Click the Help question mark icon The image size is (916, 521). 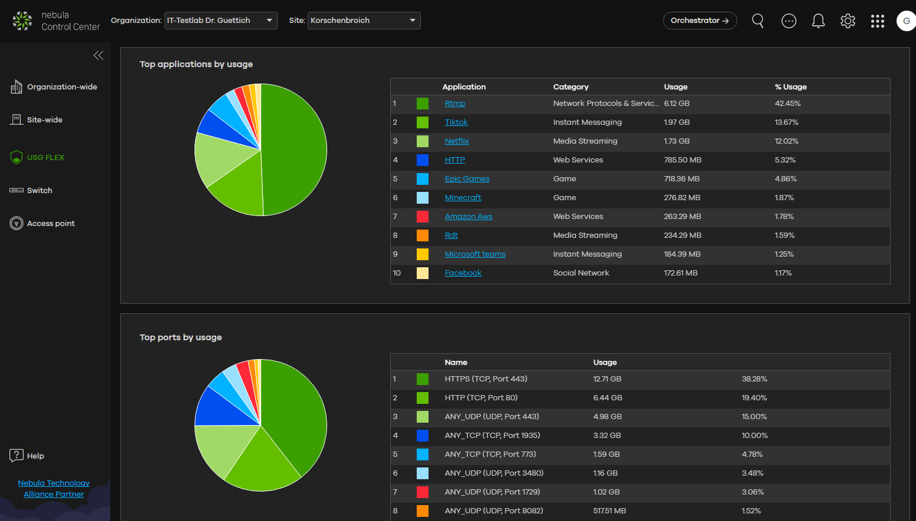click(x=17, y=456)
